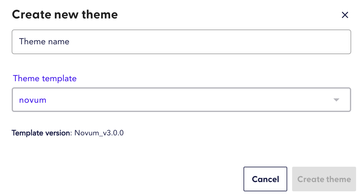This screenshot has height=195, width=361.
Task: Click the caret on the template combo box
Action: [336, 100]
